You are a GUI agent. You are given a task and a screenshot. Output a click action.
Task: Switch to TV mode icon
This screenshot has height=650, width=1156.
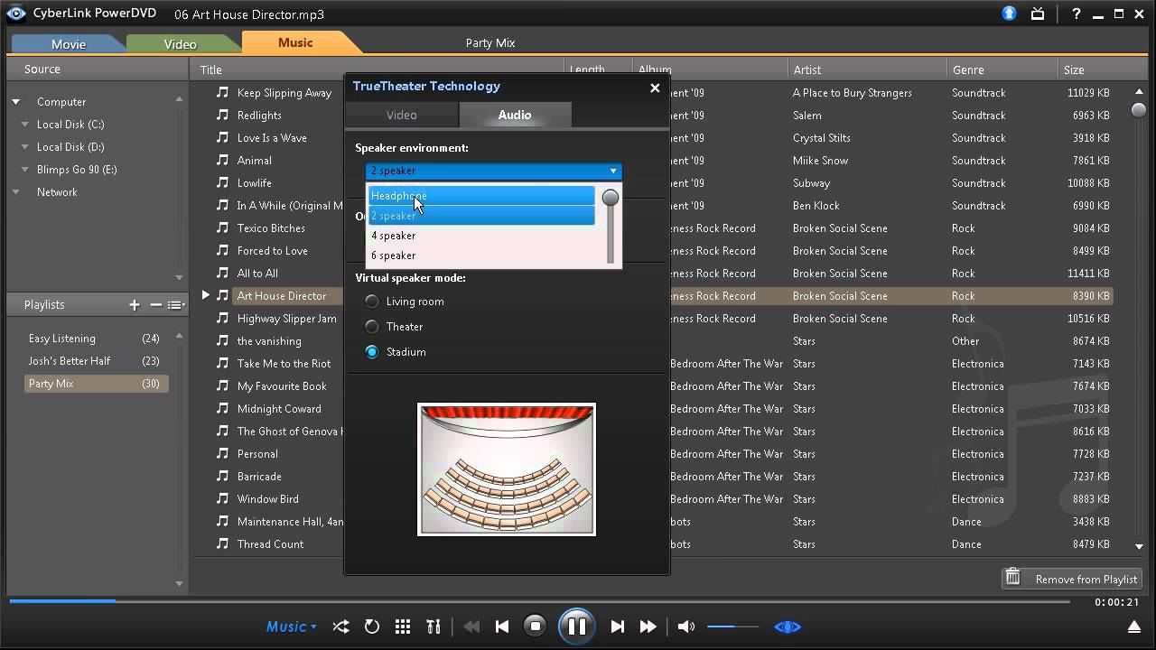click(1039, 14)
